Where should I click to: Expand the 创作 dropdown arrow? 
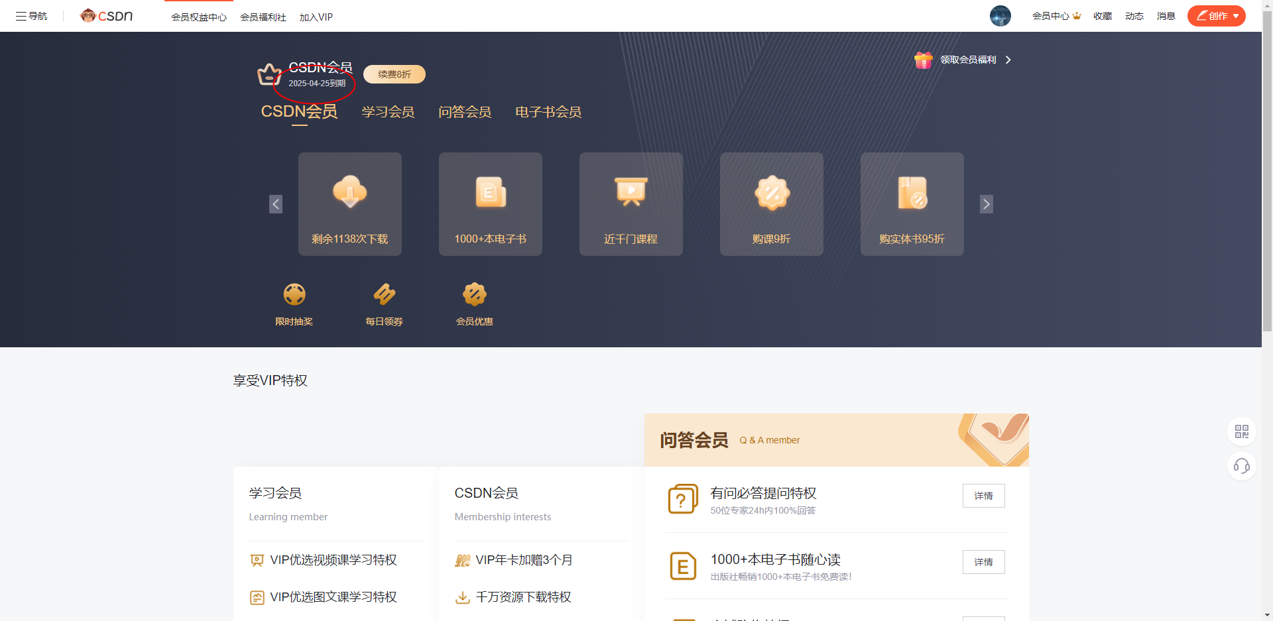pos(1236,16)
